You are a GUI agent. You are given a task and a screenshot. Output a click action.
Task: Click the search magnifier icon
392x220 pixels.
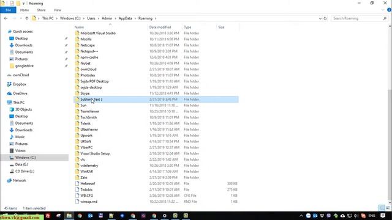385,18
